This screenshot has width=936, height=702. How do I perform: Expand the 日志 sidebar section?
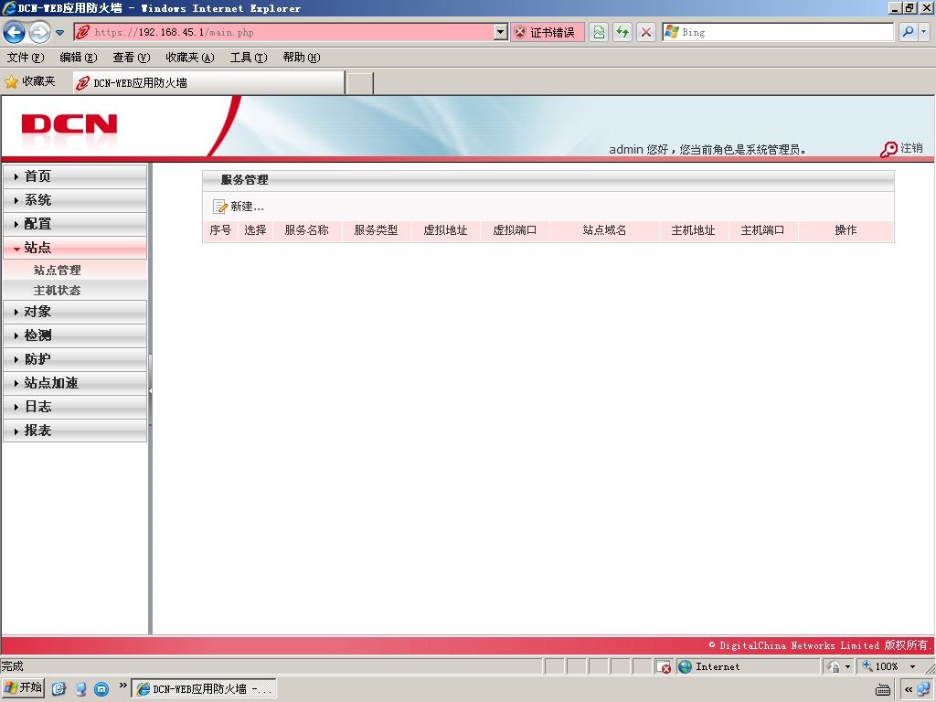click(x=75, y=407)
